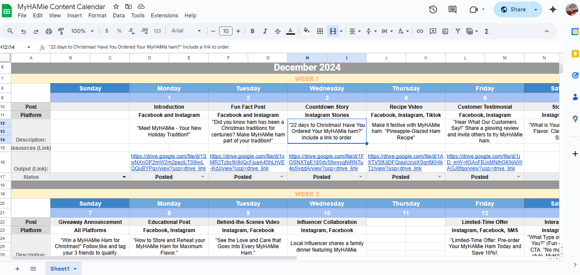Click the Undo arrow in toolbar
Viewport: 580px width, 275px height.
(x=23, y=31)
